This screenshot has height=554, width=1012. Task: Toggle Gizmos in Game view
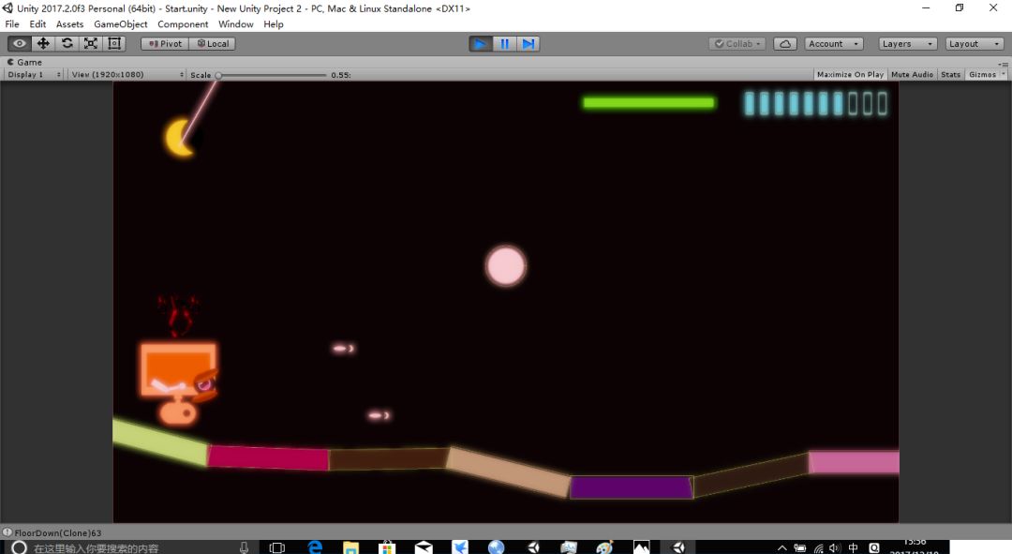[x=982, y=75]
